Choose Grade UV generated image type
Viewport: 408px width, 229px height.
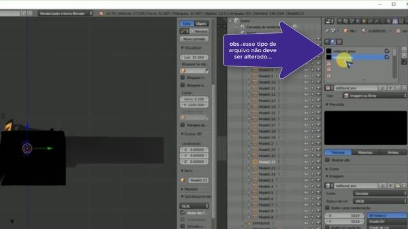tap(387, 221)
